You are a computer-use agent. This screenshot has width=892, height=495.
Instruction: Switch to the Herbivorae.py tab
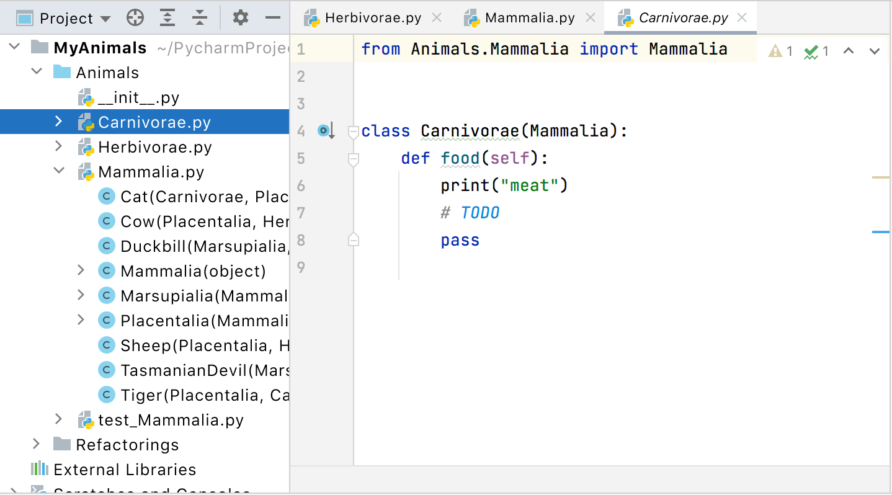pos(373,18)
